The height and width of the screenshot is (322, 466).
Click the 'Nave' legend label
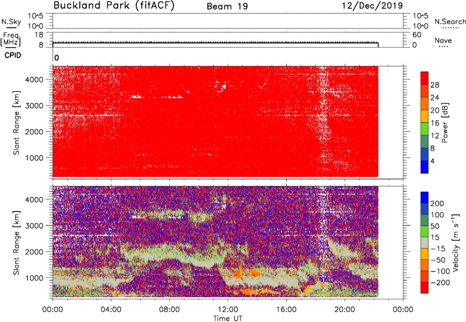pyautogui.click(x=443, y=40)
